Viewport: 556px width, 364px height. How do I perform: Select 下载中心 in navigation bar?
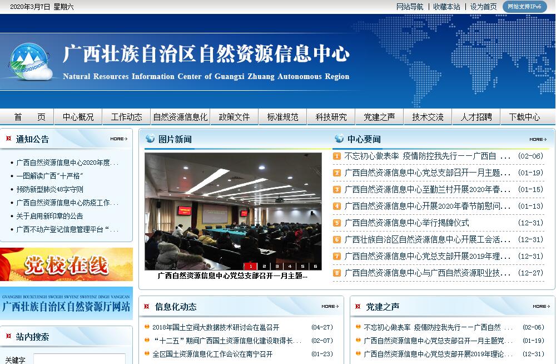(x=524, y=117)
